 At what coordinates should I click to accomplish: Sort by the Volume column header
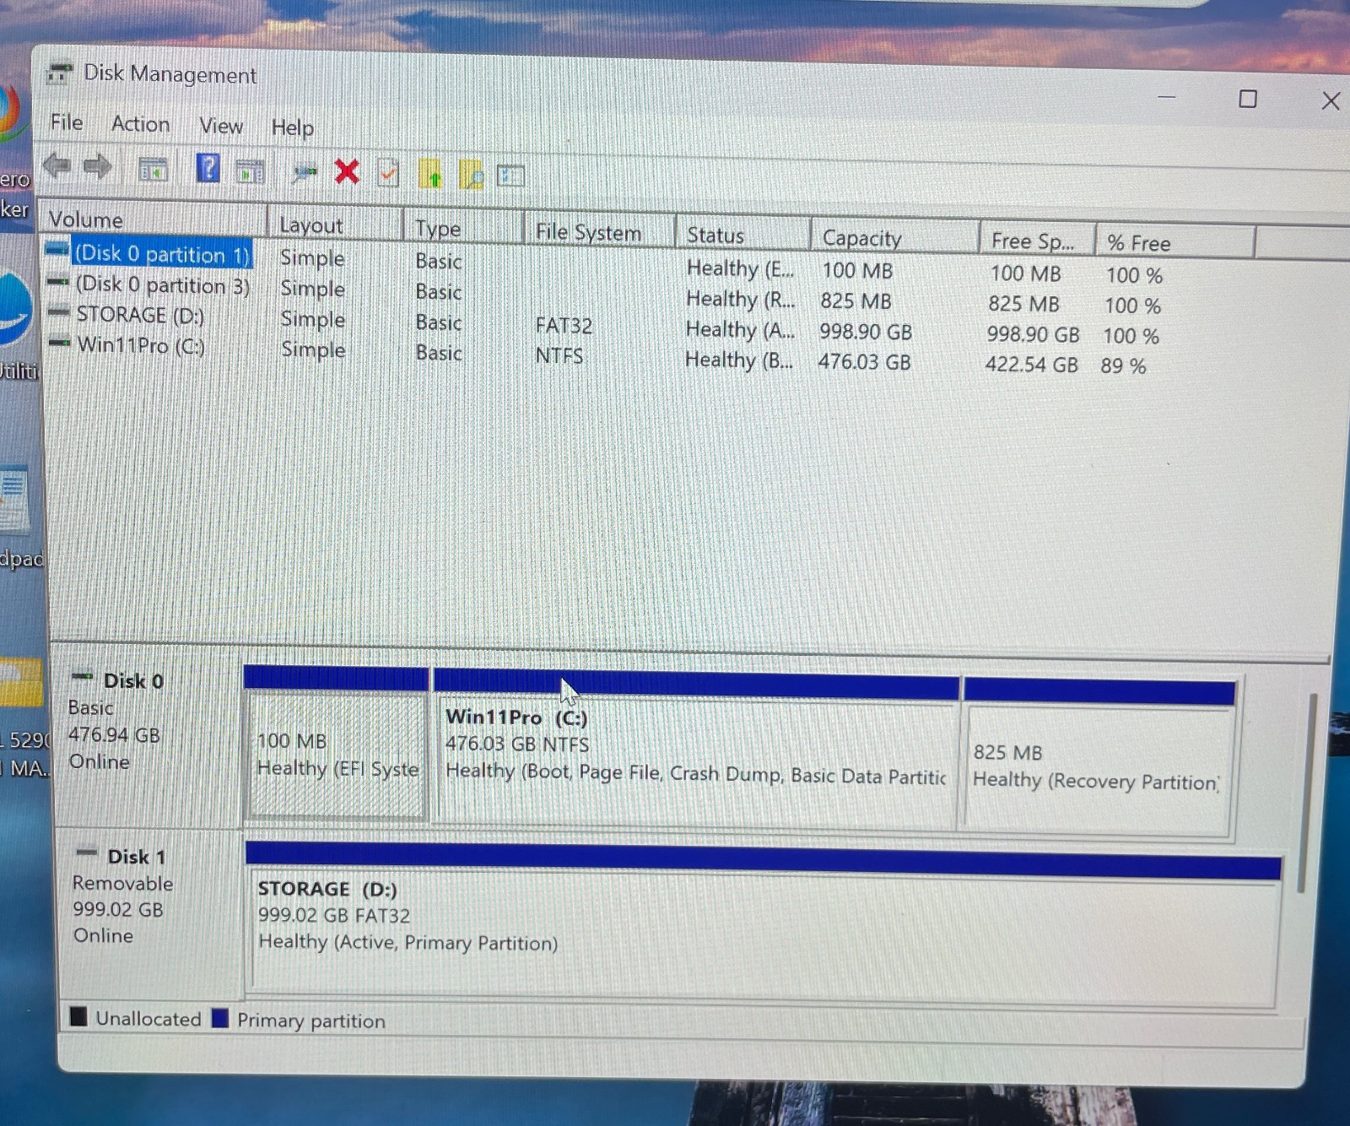coord(153,219)
